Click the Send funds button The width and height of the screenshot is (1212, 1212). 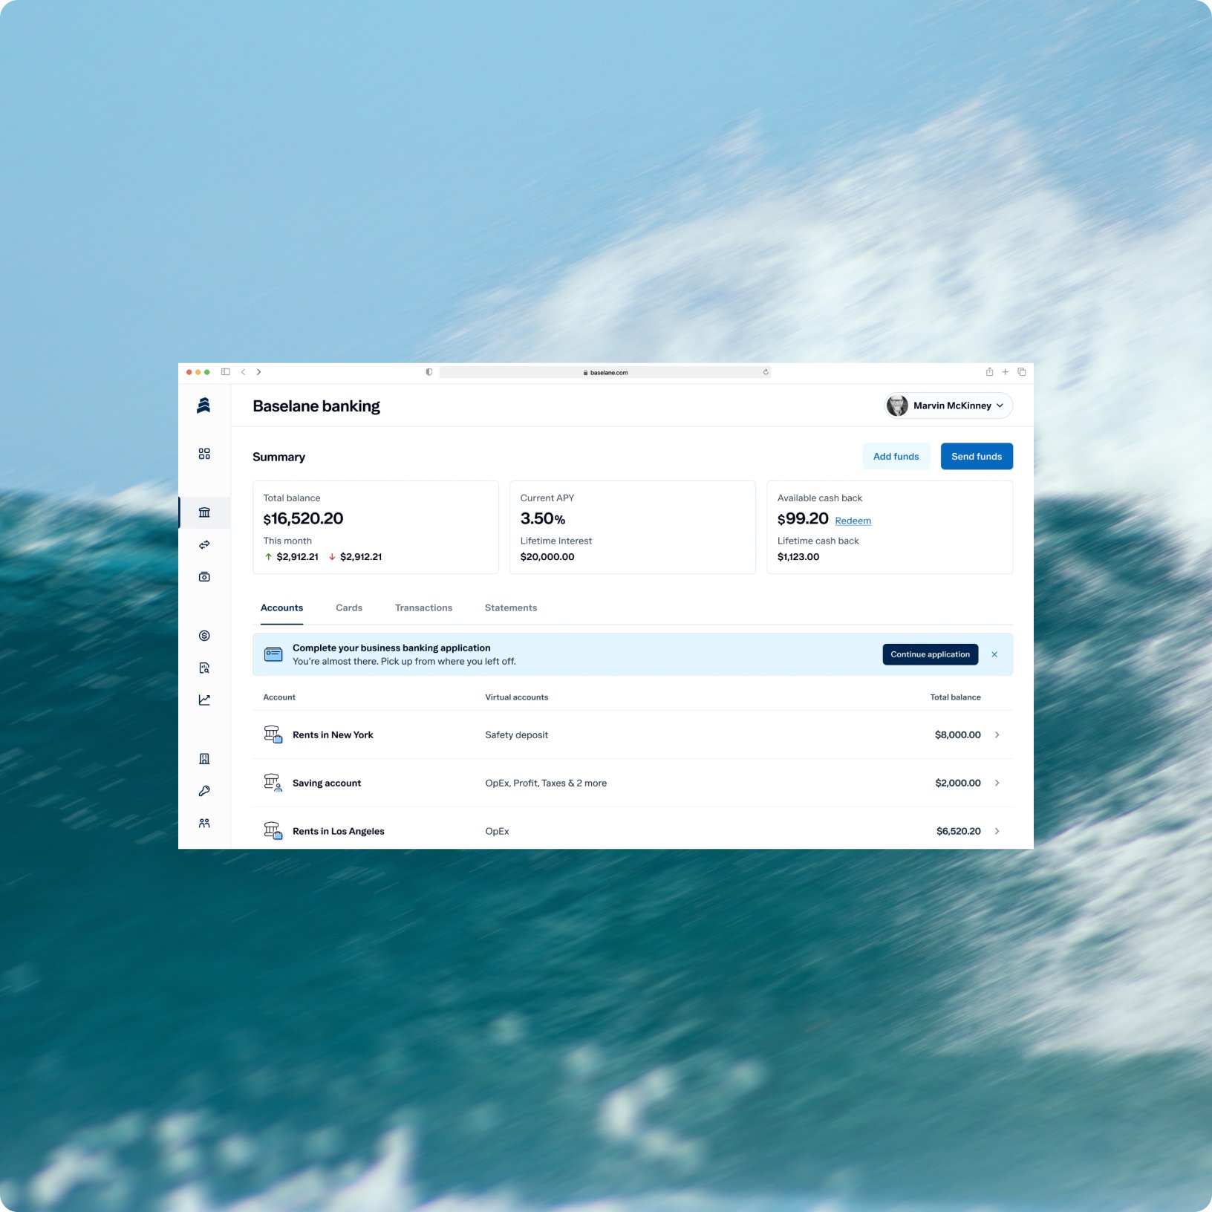tap(977, 456)
